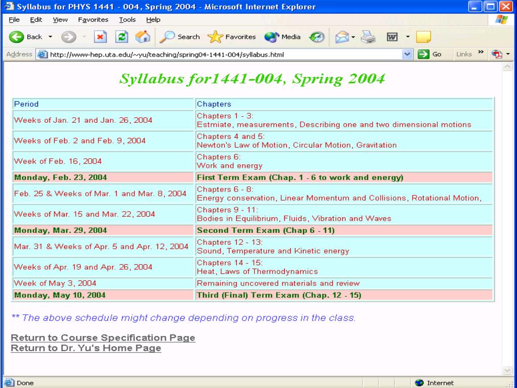Refresh the page with green arrows icon
This screenshot has width=517, height=388.
[x=121, y=37]
